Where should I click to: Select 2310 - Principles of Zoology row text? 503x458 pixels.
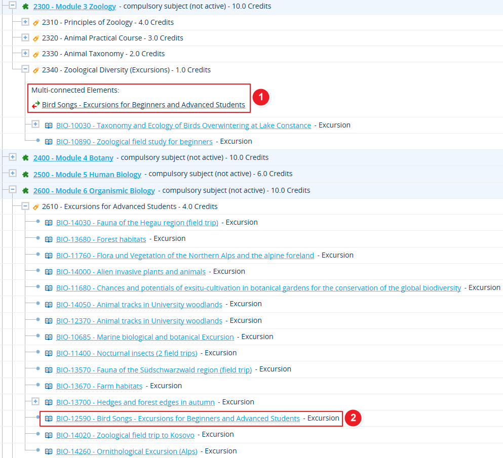pyautogui.click(x=108, y=22)
